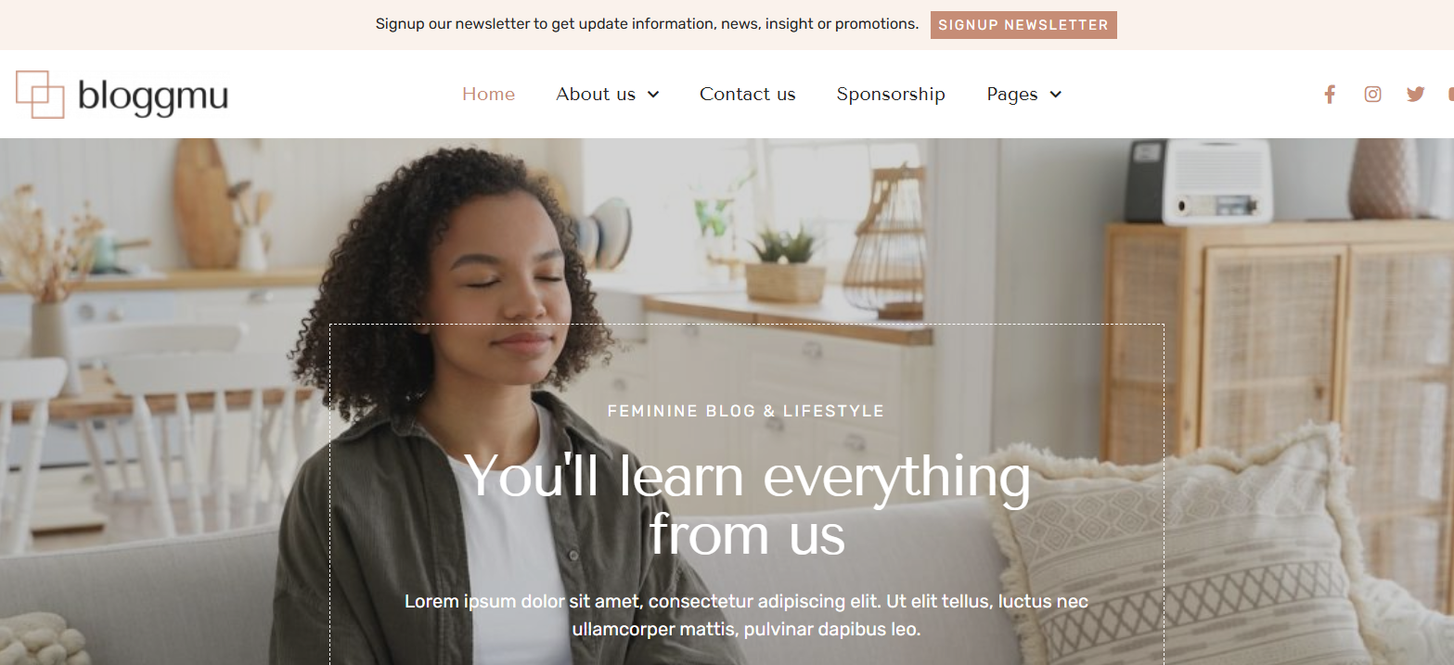Open the Facebook social icon

(1330, 94)
